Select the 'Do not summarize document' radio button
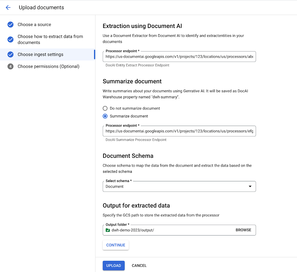 [x=105, y=108]
